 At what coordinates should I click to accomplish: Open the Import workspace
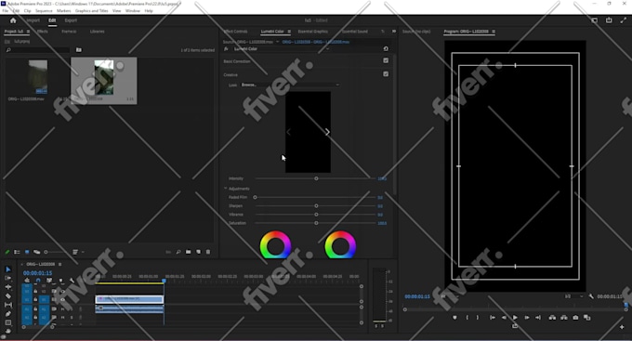33,20
